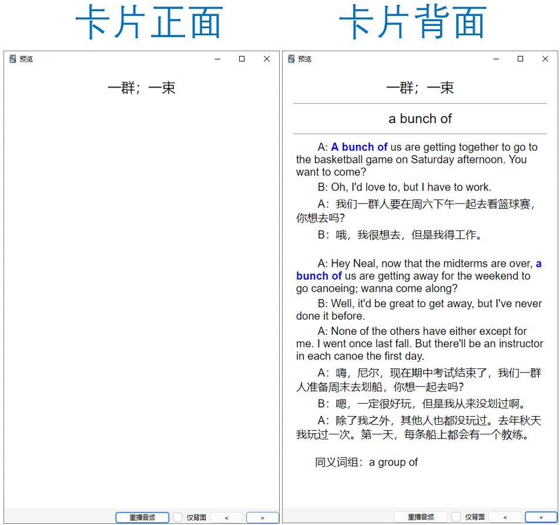Screen dimensions: 560x525
Task: Click the line starting 'A：除了我之外'
Action: [419, 428]
